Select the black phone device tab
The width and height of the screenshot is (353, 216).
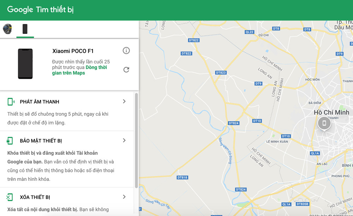(25, 29)
